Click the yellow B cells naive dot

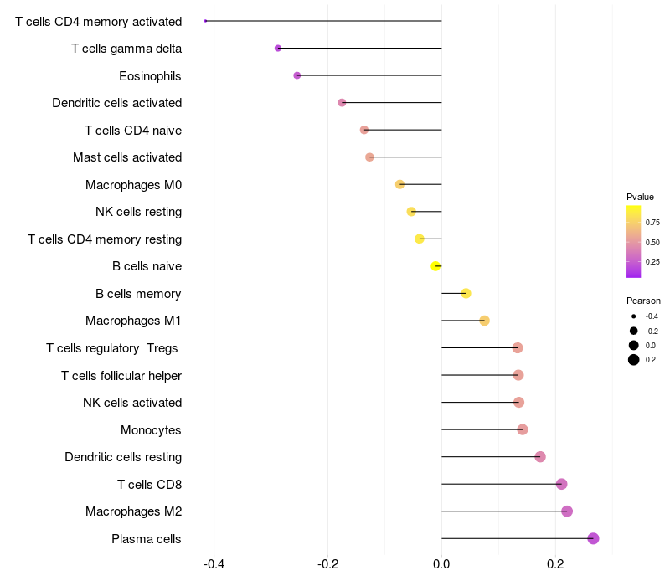pos(435,266)
